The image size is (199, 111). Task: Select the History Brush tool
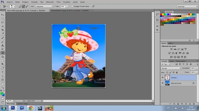click(x=2, y=49)
